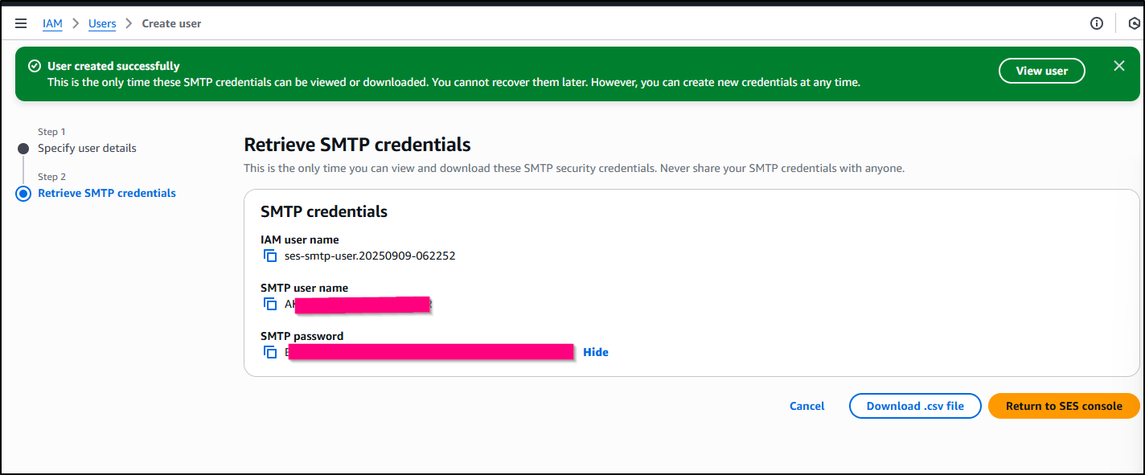Click the hexagon settings icon top right
1145x475 pixels.
pos(1135,23)
